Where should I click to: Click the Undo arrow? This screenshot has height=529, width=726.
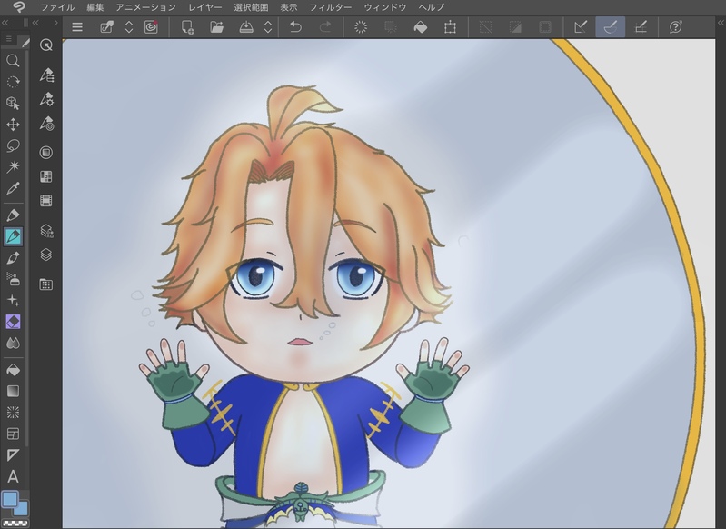pos(295,27)
